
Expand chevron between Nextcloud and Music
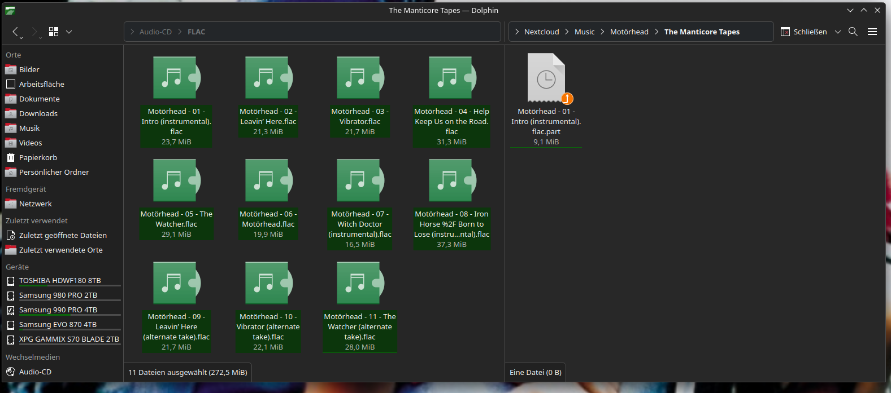(567, 32)
